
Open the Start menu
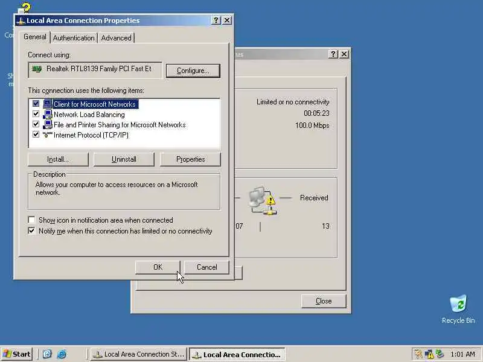pyautogui.click(x=17, y=354)
